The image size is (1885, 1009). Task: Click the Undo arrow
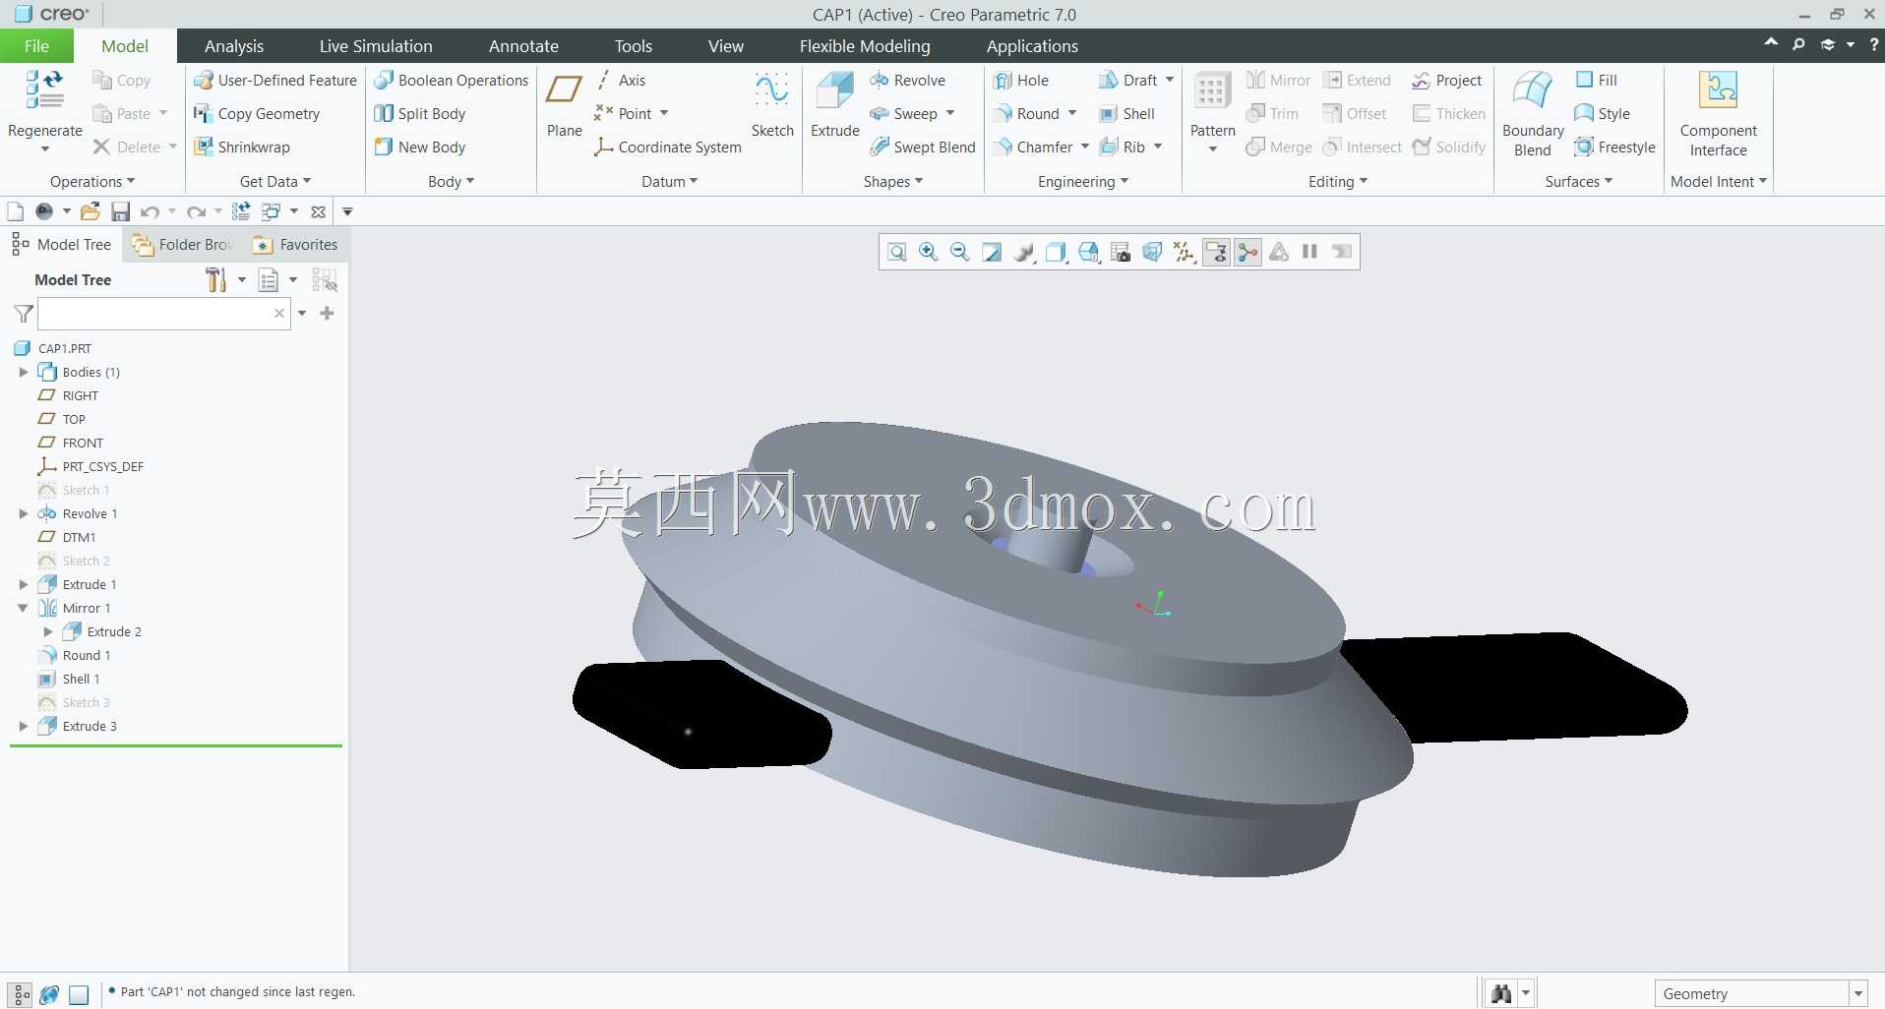[x=150, y=211]
